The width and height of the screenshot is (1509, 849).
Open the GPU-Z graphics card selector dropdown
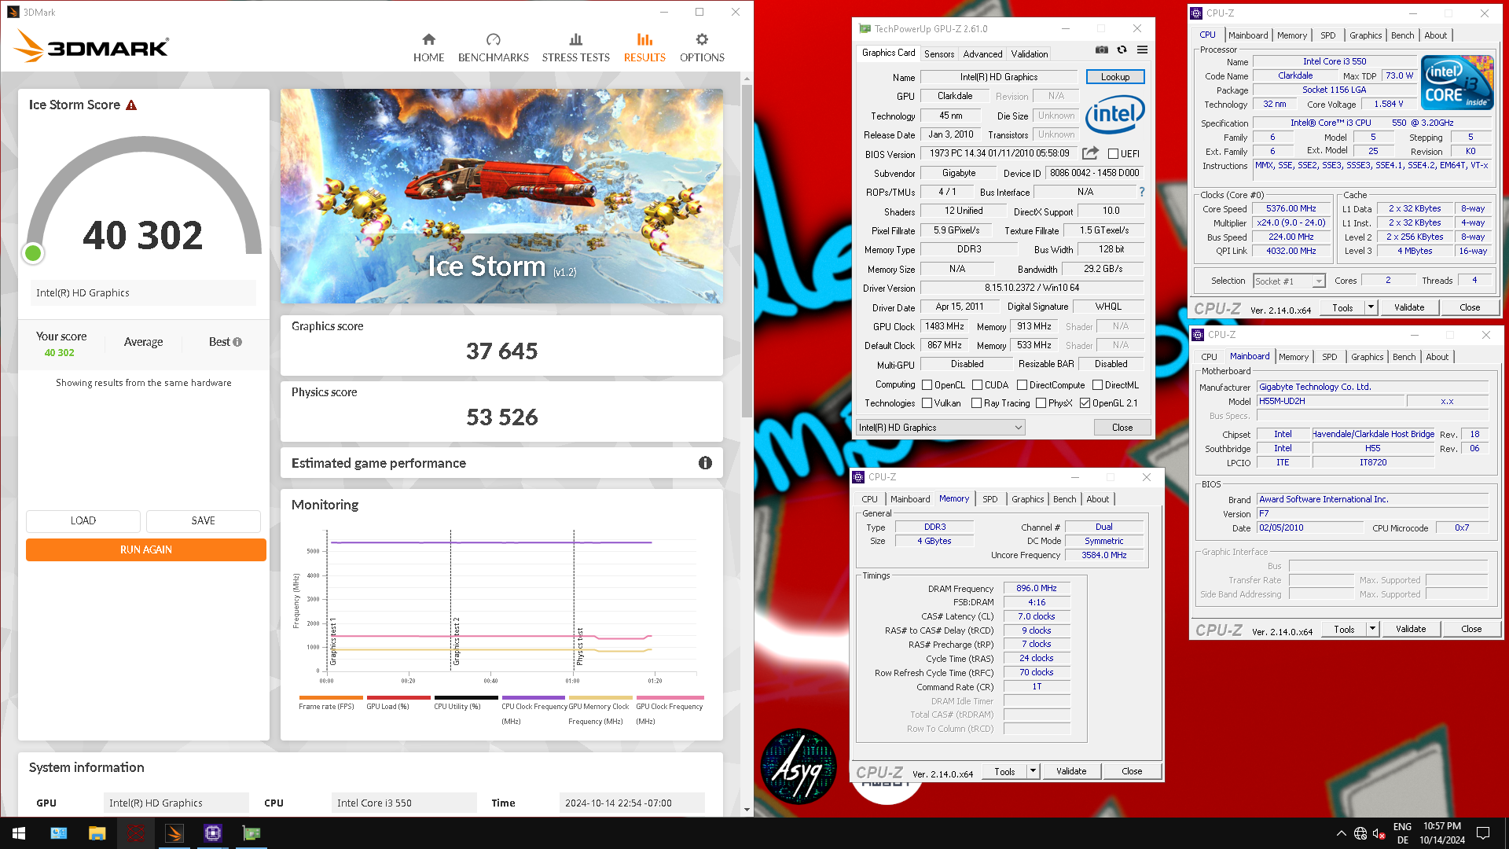pos(940,428)
